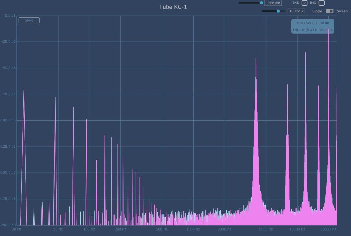Select the Sweep mode label
The height and width of the screenshot is (236, 351).
coord(342,11)
